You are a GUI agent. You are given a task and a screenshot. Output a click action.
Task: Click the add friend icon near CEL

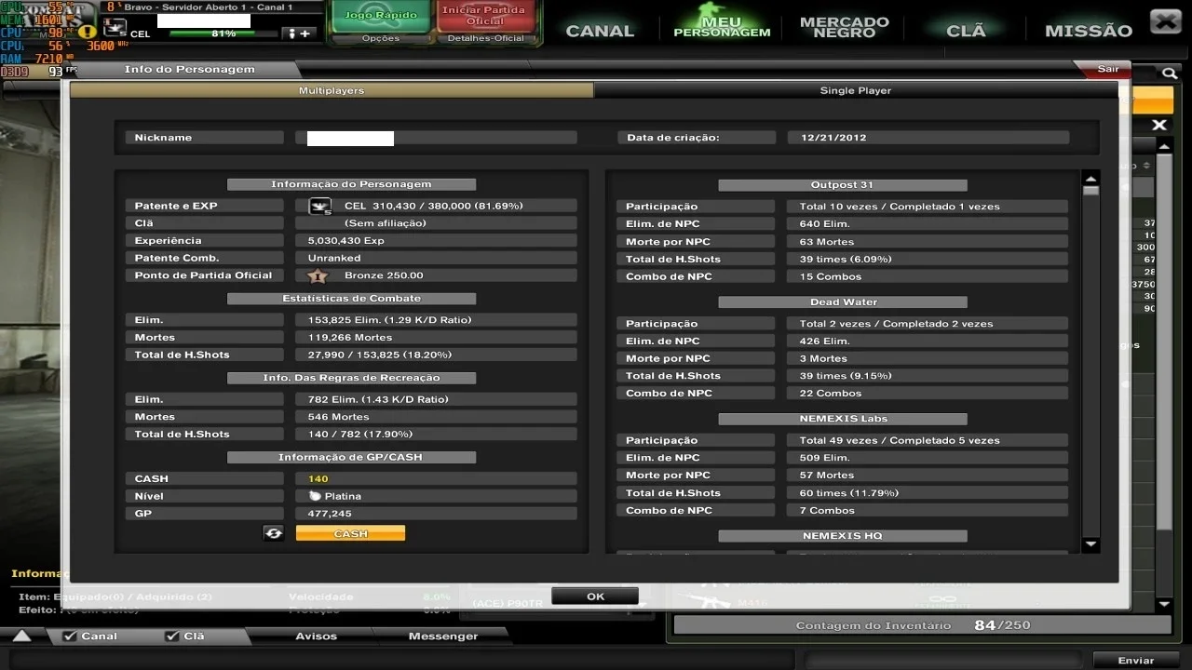click(x=300, y=33)
